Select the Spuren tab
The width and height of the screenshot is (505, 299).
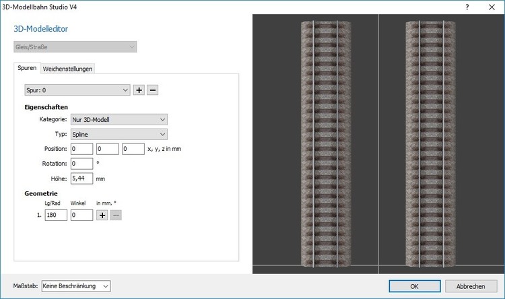pyautogui.click(x=27, y=68)
